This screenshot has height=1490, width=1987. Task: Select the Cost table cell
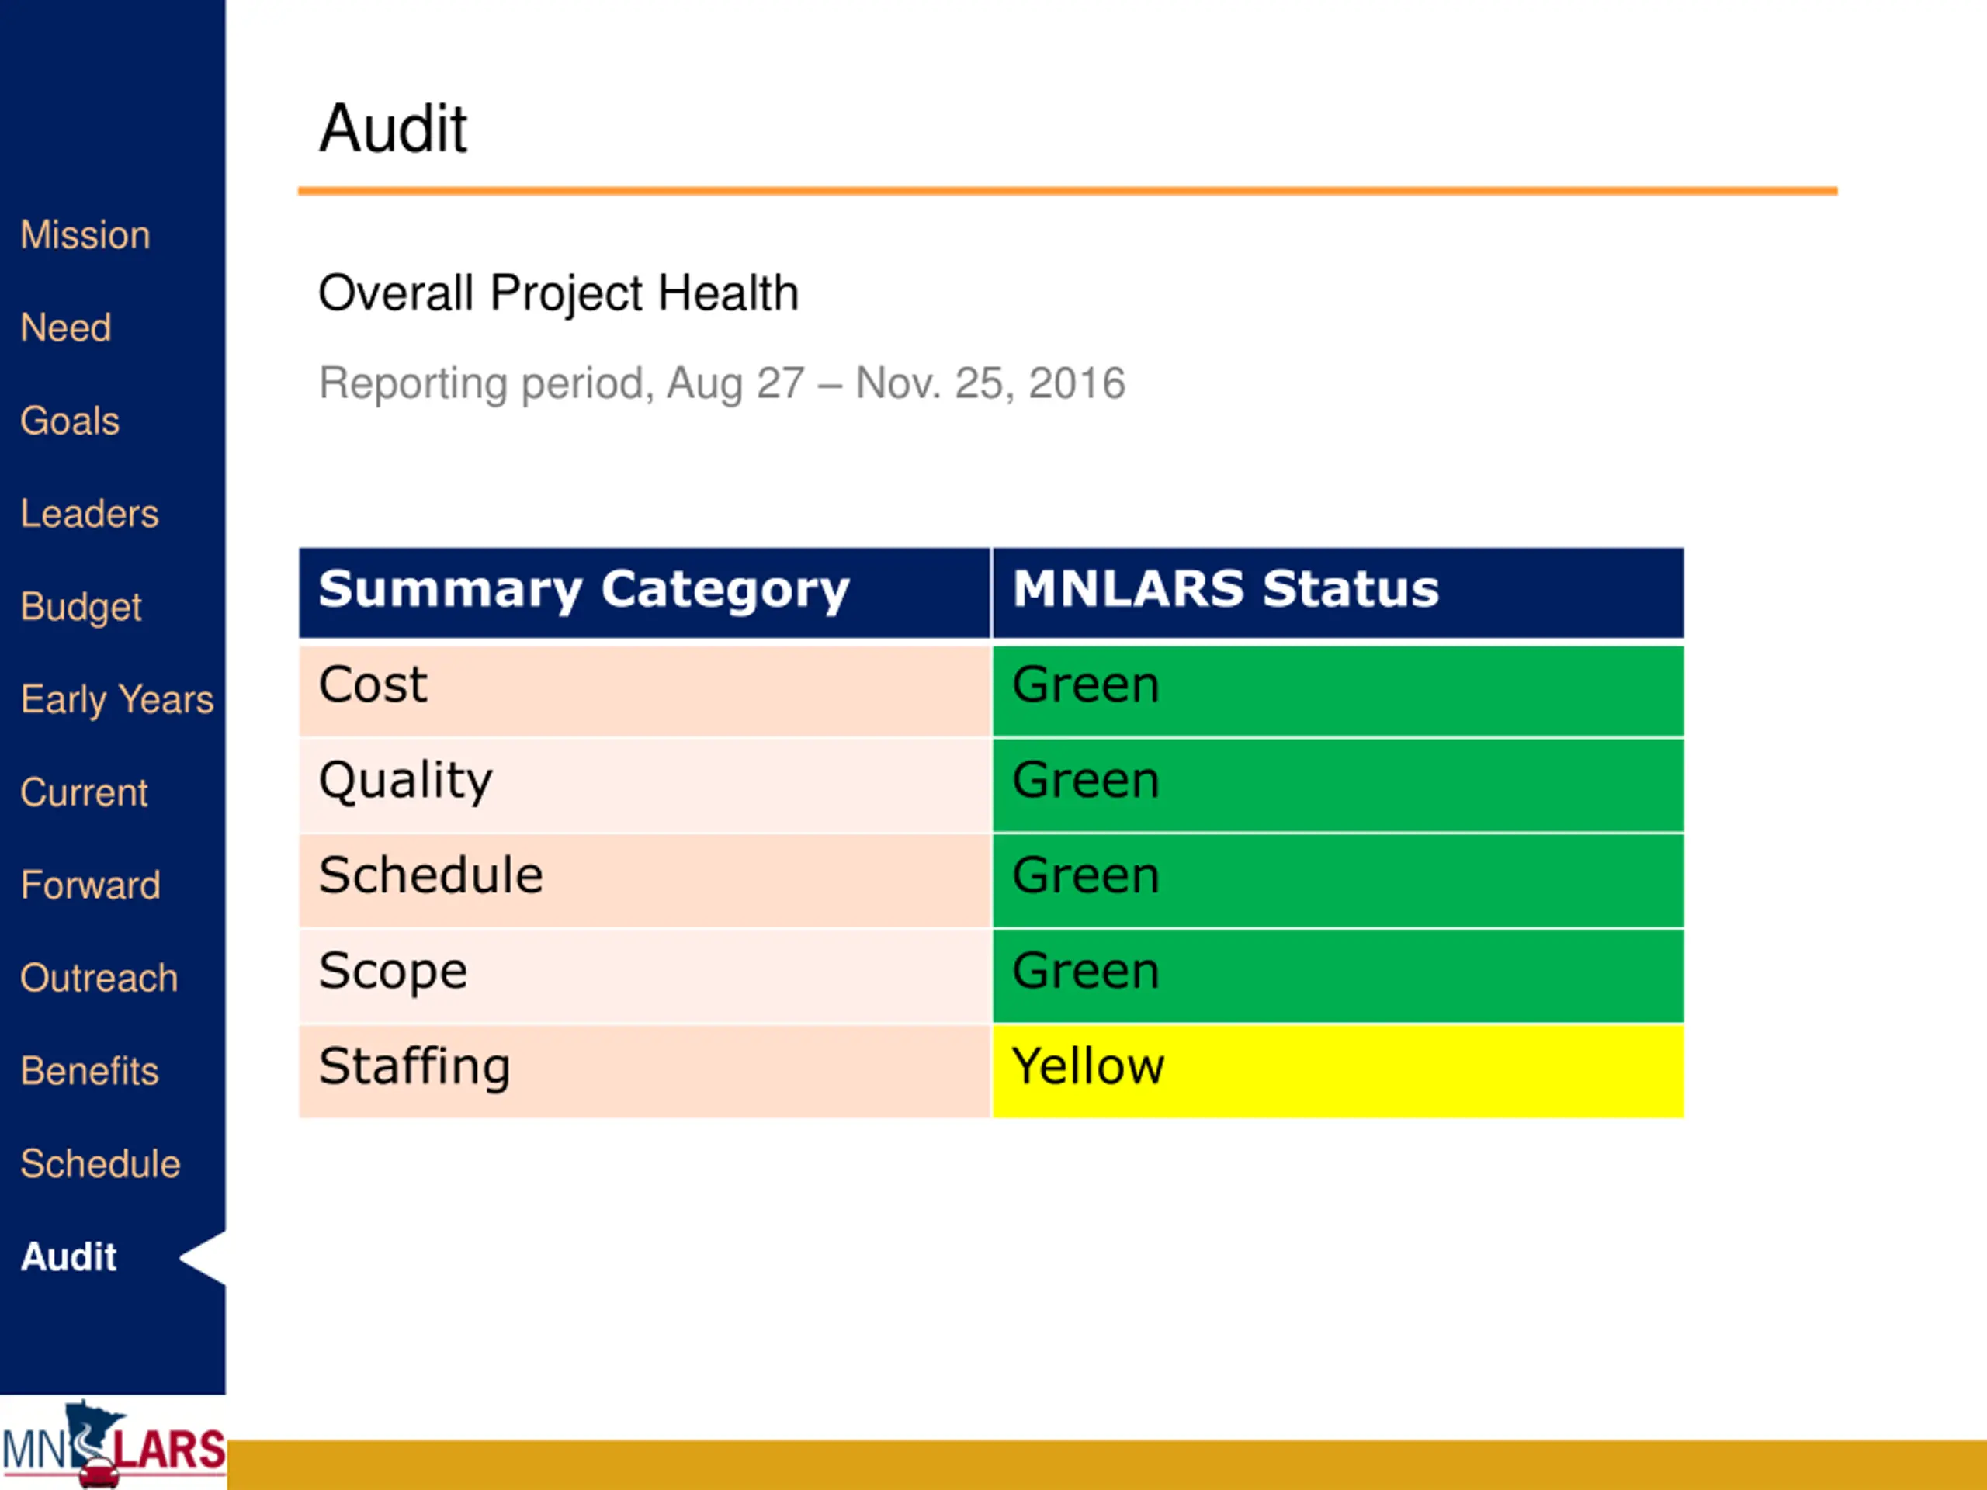(x=645, y=691)
